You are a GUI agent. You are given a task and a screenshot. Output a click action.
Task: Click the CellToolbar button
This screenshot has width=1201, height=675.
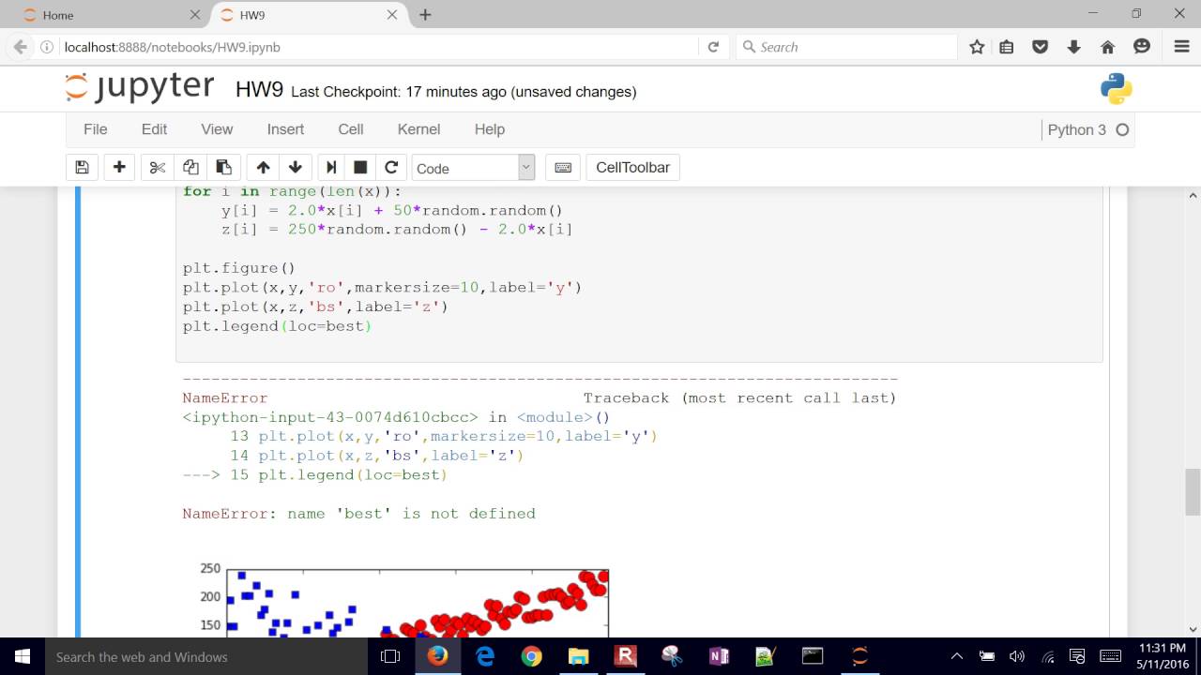[x=633, y=168]
